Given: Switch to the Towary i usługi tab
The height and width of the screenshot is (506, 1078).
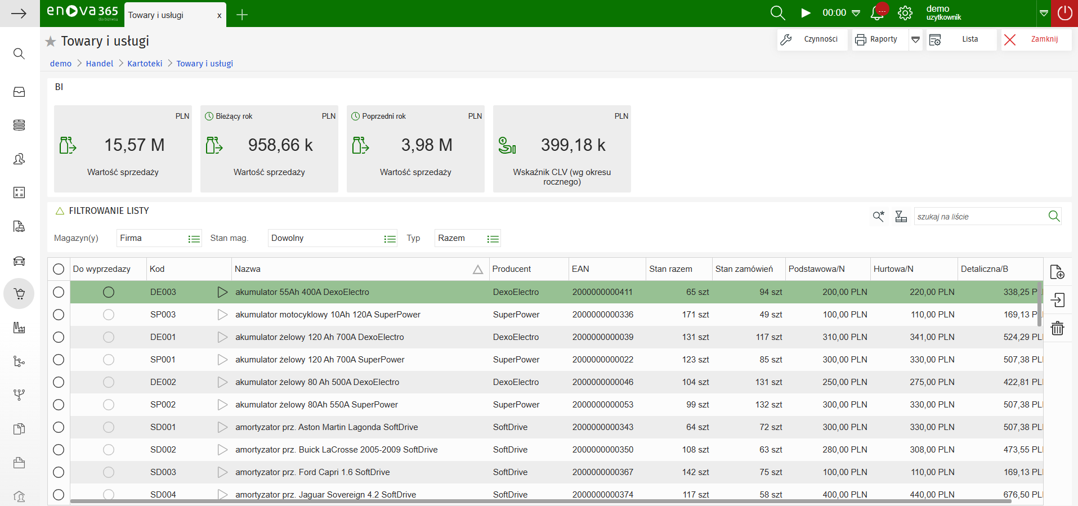Looking at the screenshot, I should point(156,15).
